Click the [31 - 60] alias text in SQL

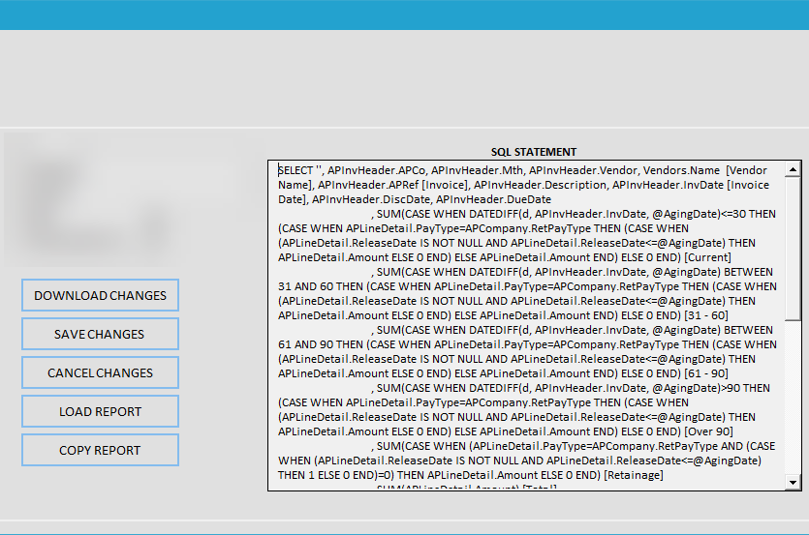(705, 315)
